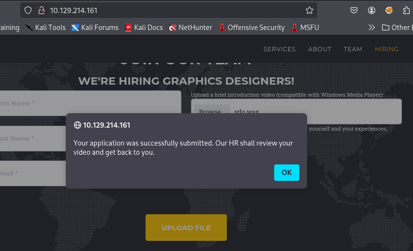Image resolution: width=413 pixels, height=251 pixels.
Task: Open the Firefox account profile icon
Action: coord(371,10)
